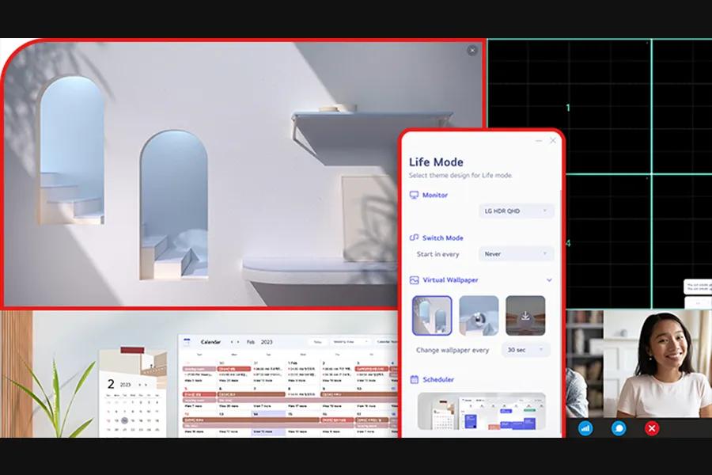Image resolution: width=712 pixels, height=475 pixels.
Task: Click the connection strength icon in the call bar
Action: tap(585, 430)
